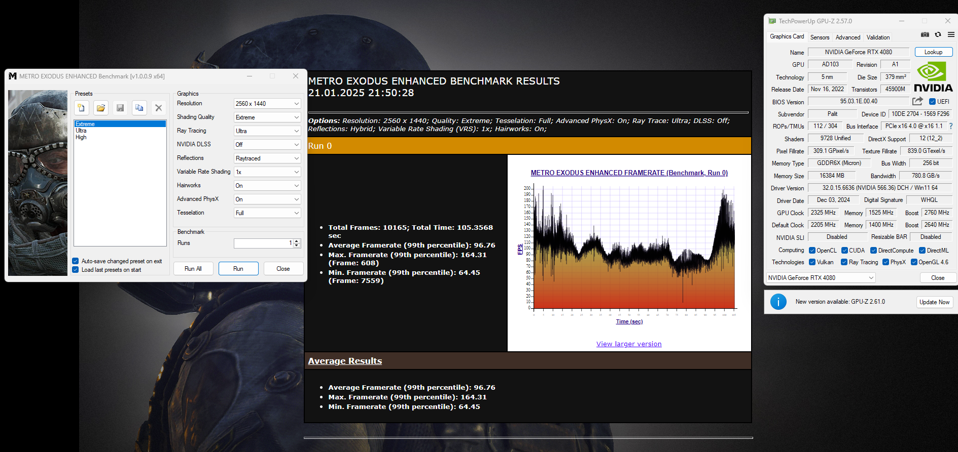
Task: Toggle the OpenCL checkbox
Action: (x=812, y=251)
